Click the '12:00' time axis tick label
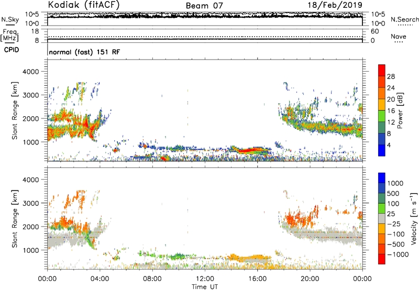419x290 pixels. (205, 279)
